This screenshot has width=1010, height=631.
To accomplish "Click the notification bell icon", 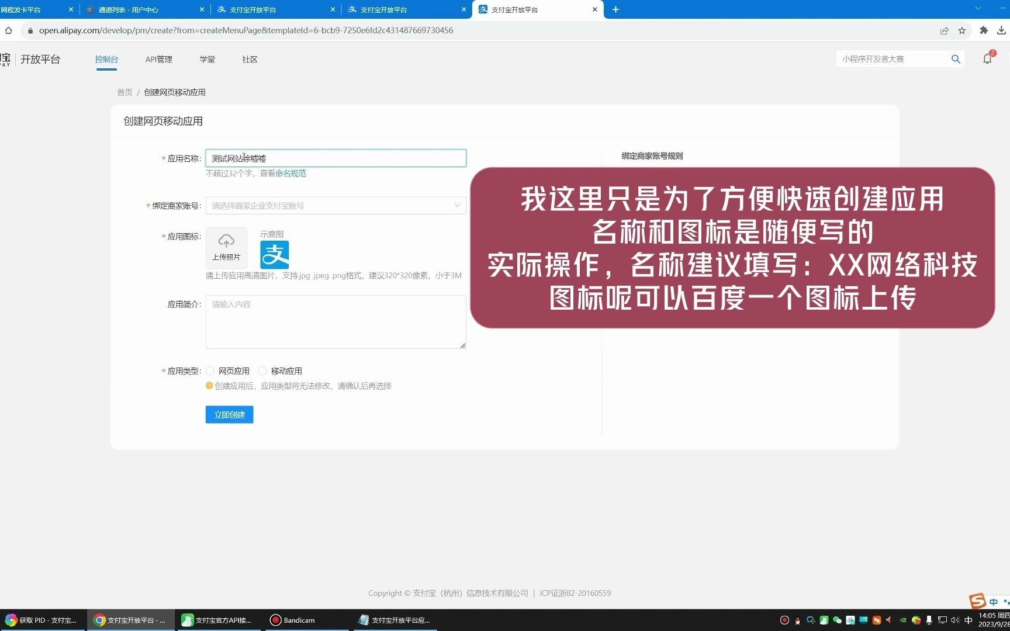I will coord(987,59).
